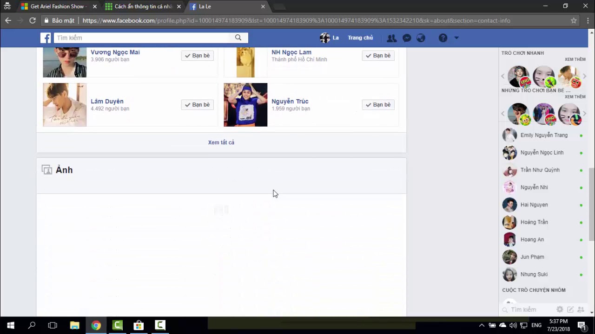The width and height of the screenshot is (595, 334).
Task: Click Xem thêm under Trò chơi nhanh
Action: tap(575, 59)
